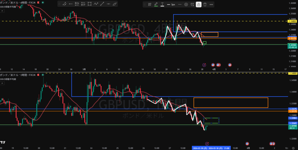
Task: Click the text color swatch
Action: click(x=162, y=5)
